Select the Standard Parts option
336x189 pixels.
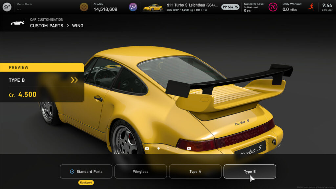tap(86, 171)
